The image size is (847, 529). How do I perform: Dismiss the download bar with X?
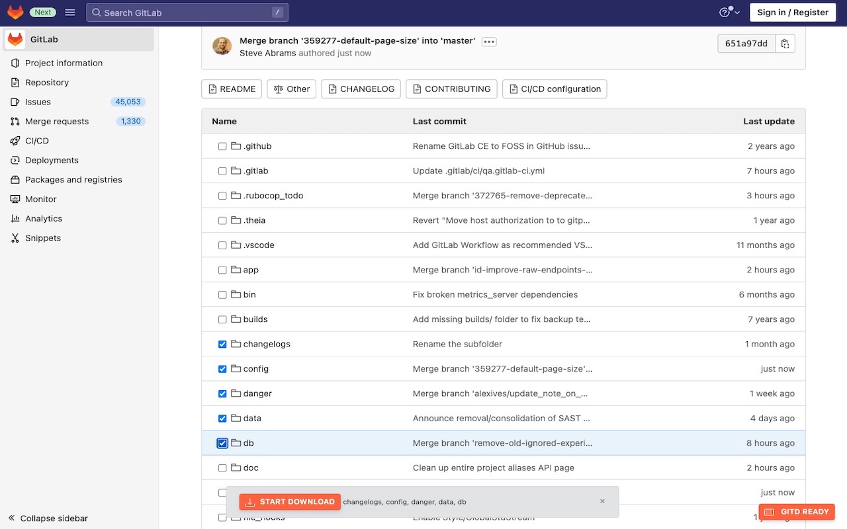[x=602, y=501]
